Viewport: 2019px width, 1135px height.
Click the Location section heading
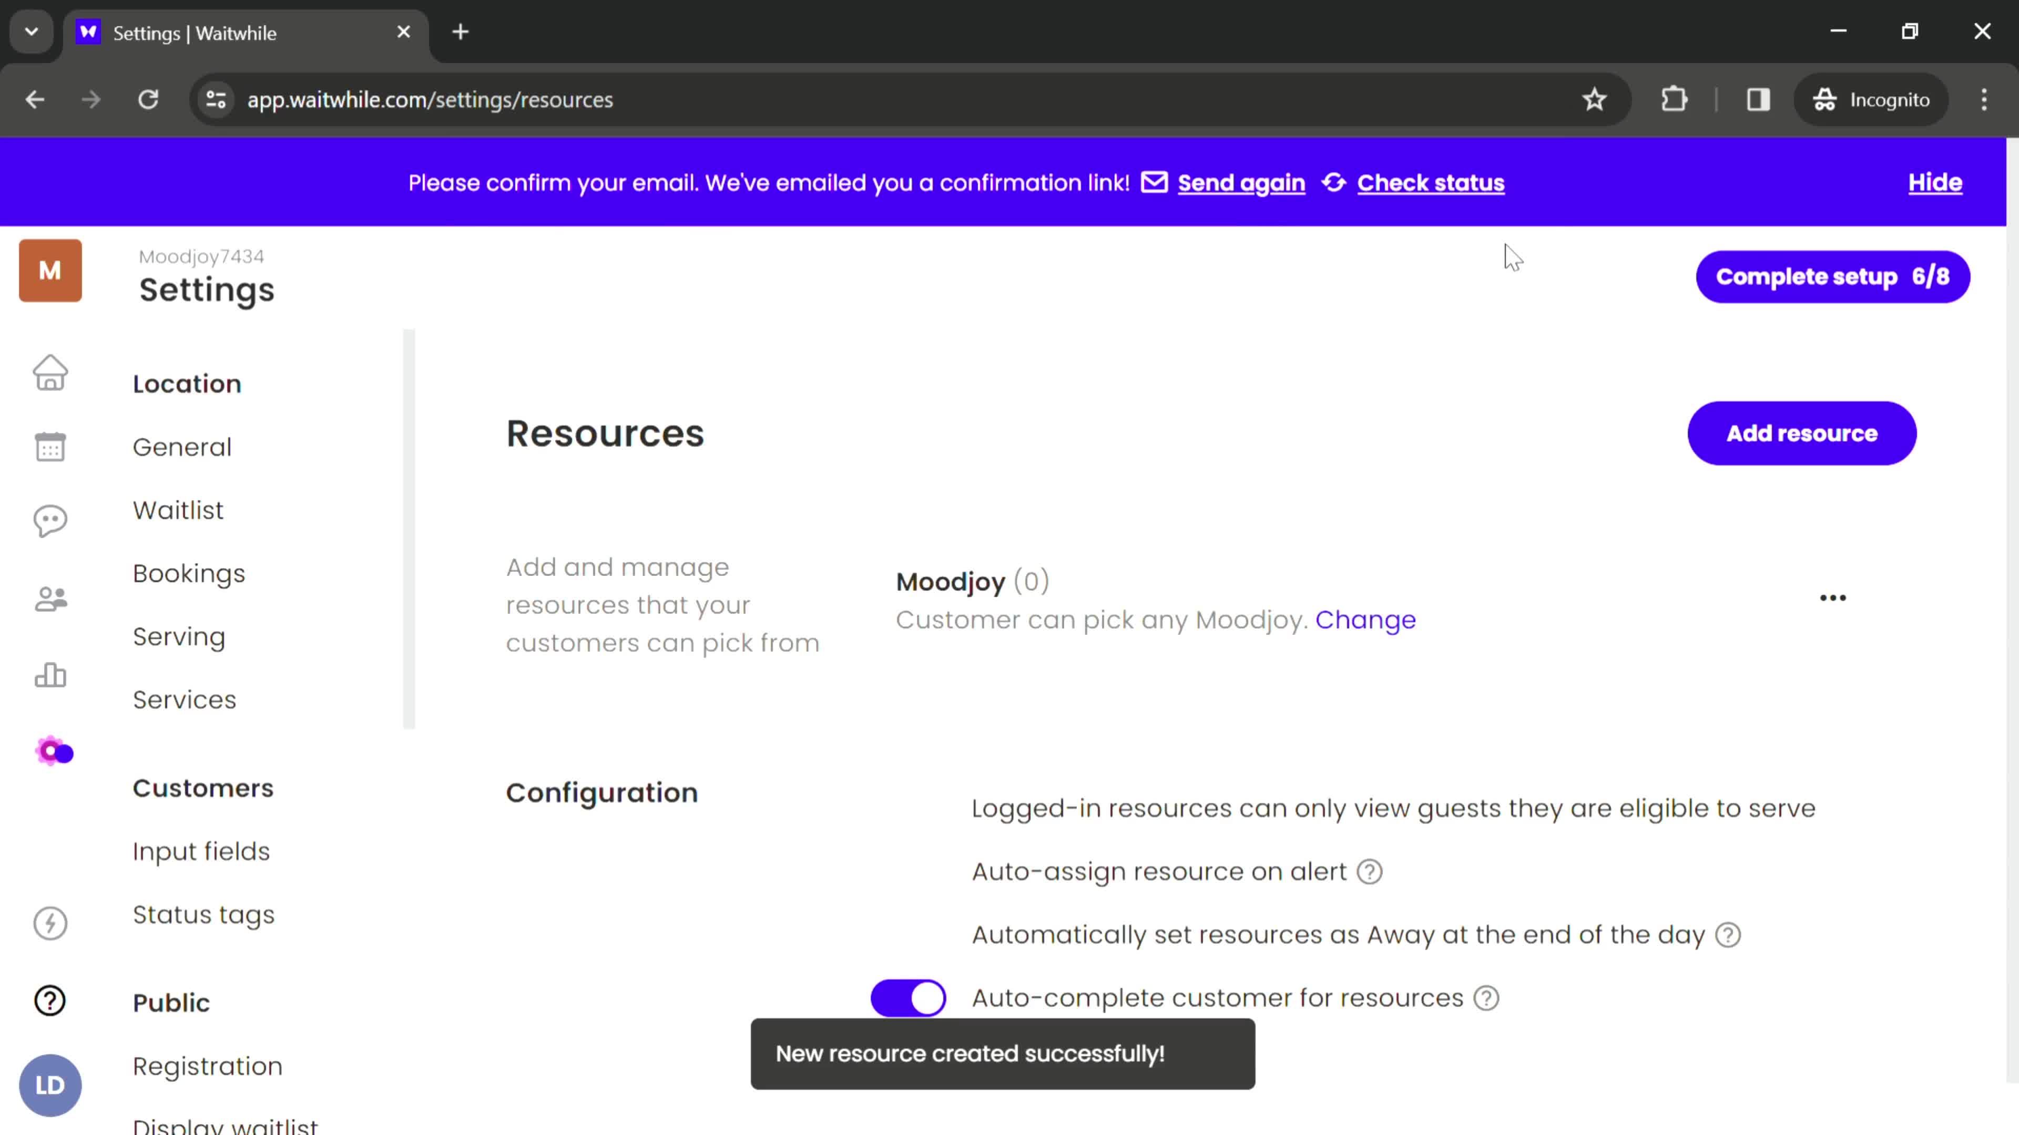click(187, 384)
